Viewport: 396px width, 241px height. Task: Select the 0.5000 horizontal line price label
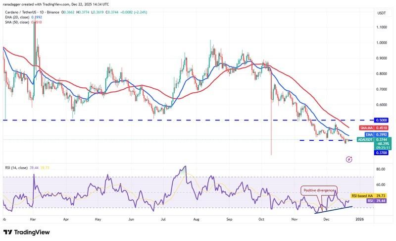pos(380,120)
